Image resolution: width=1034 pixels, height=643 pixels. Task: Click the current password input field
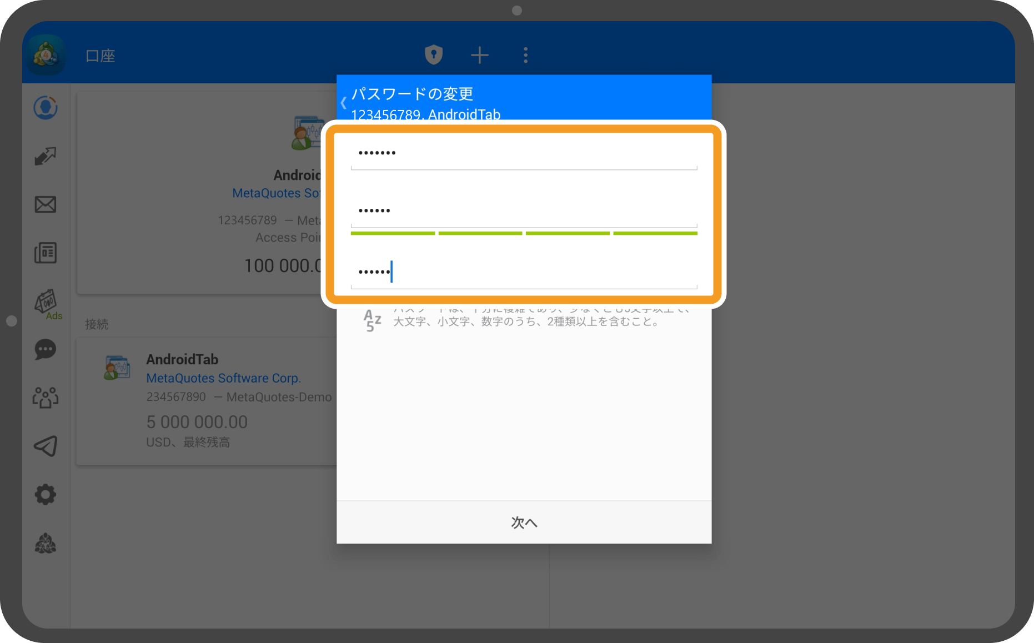(523, 153)
